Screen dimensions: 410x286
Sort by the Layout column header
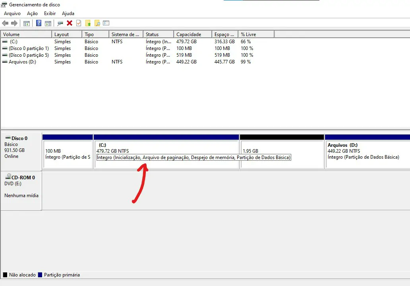click(67, 34)
